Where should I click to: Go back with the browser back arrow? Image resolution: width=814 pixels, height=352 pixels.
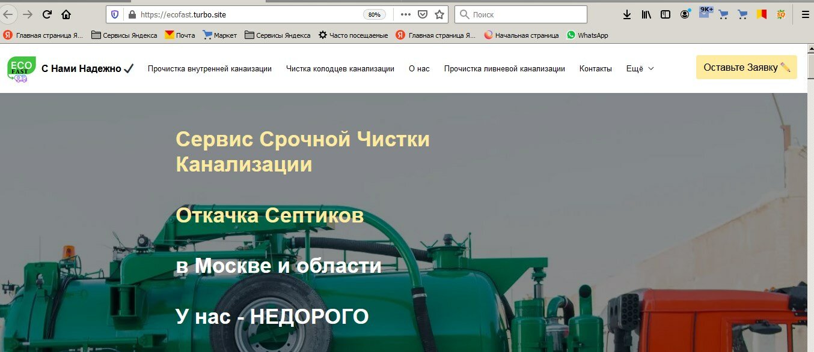click(x=7, y=14)
